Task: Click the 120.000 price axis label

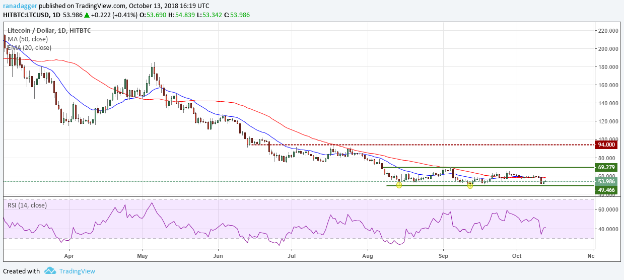Action: pos(608,121)
